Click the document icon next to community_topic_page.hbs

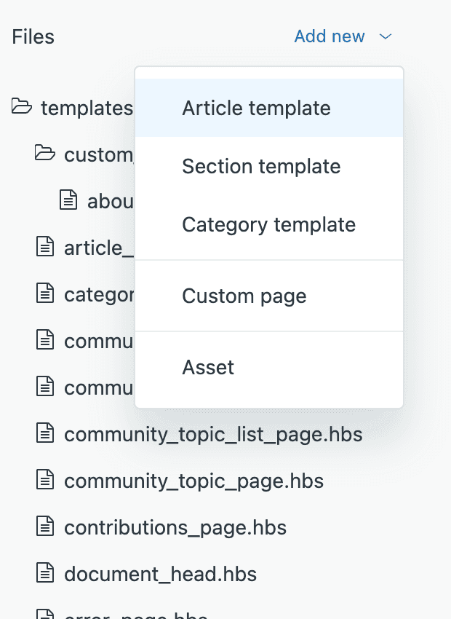[x=44, y=480]
